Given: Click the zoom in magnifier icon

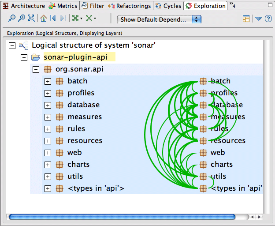Looking at the screenshot, I should pyautogui.click(x=21, y=19).
